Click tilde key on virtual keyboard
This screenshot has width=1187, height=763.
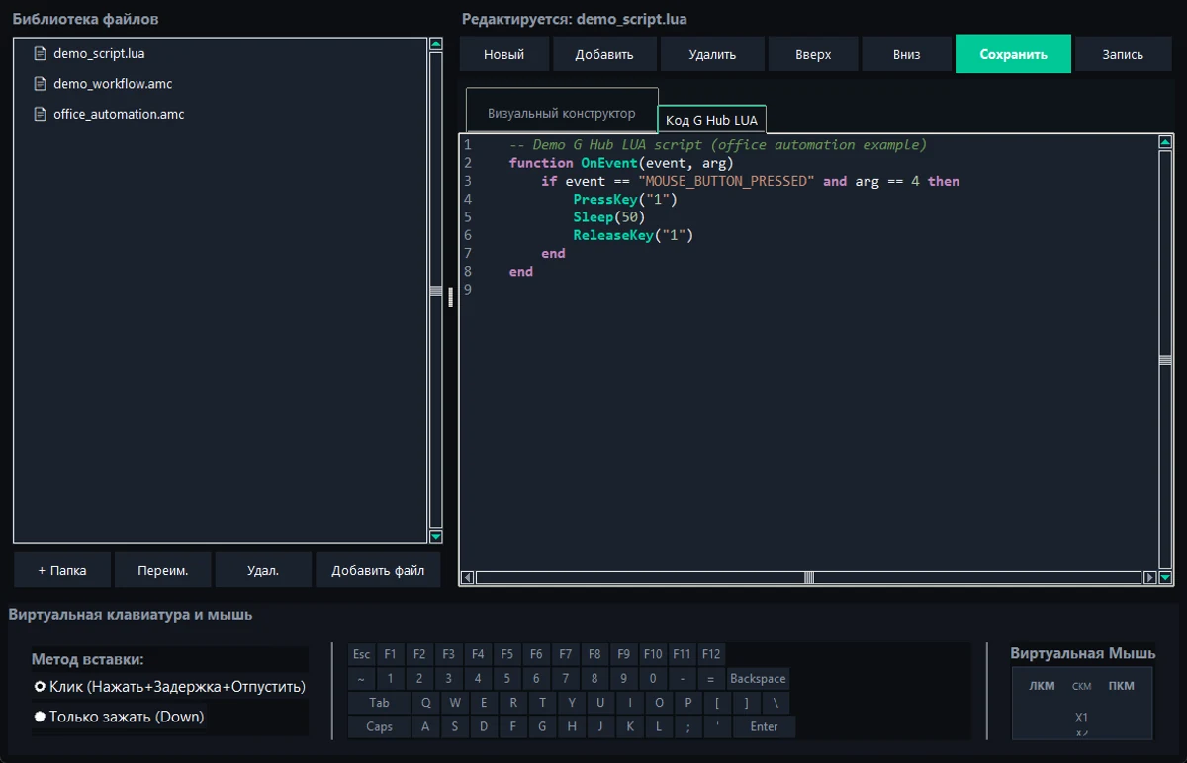point(361,679)
